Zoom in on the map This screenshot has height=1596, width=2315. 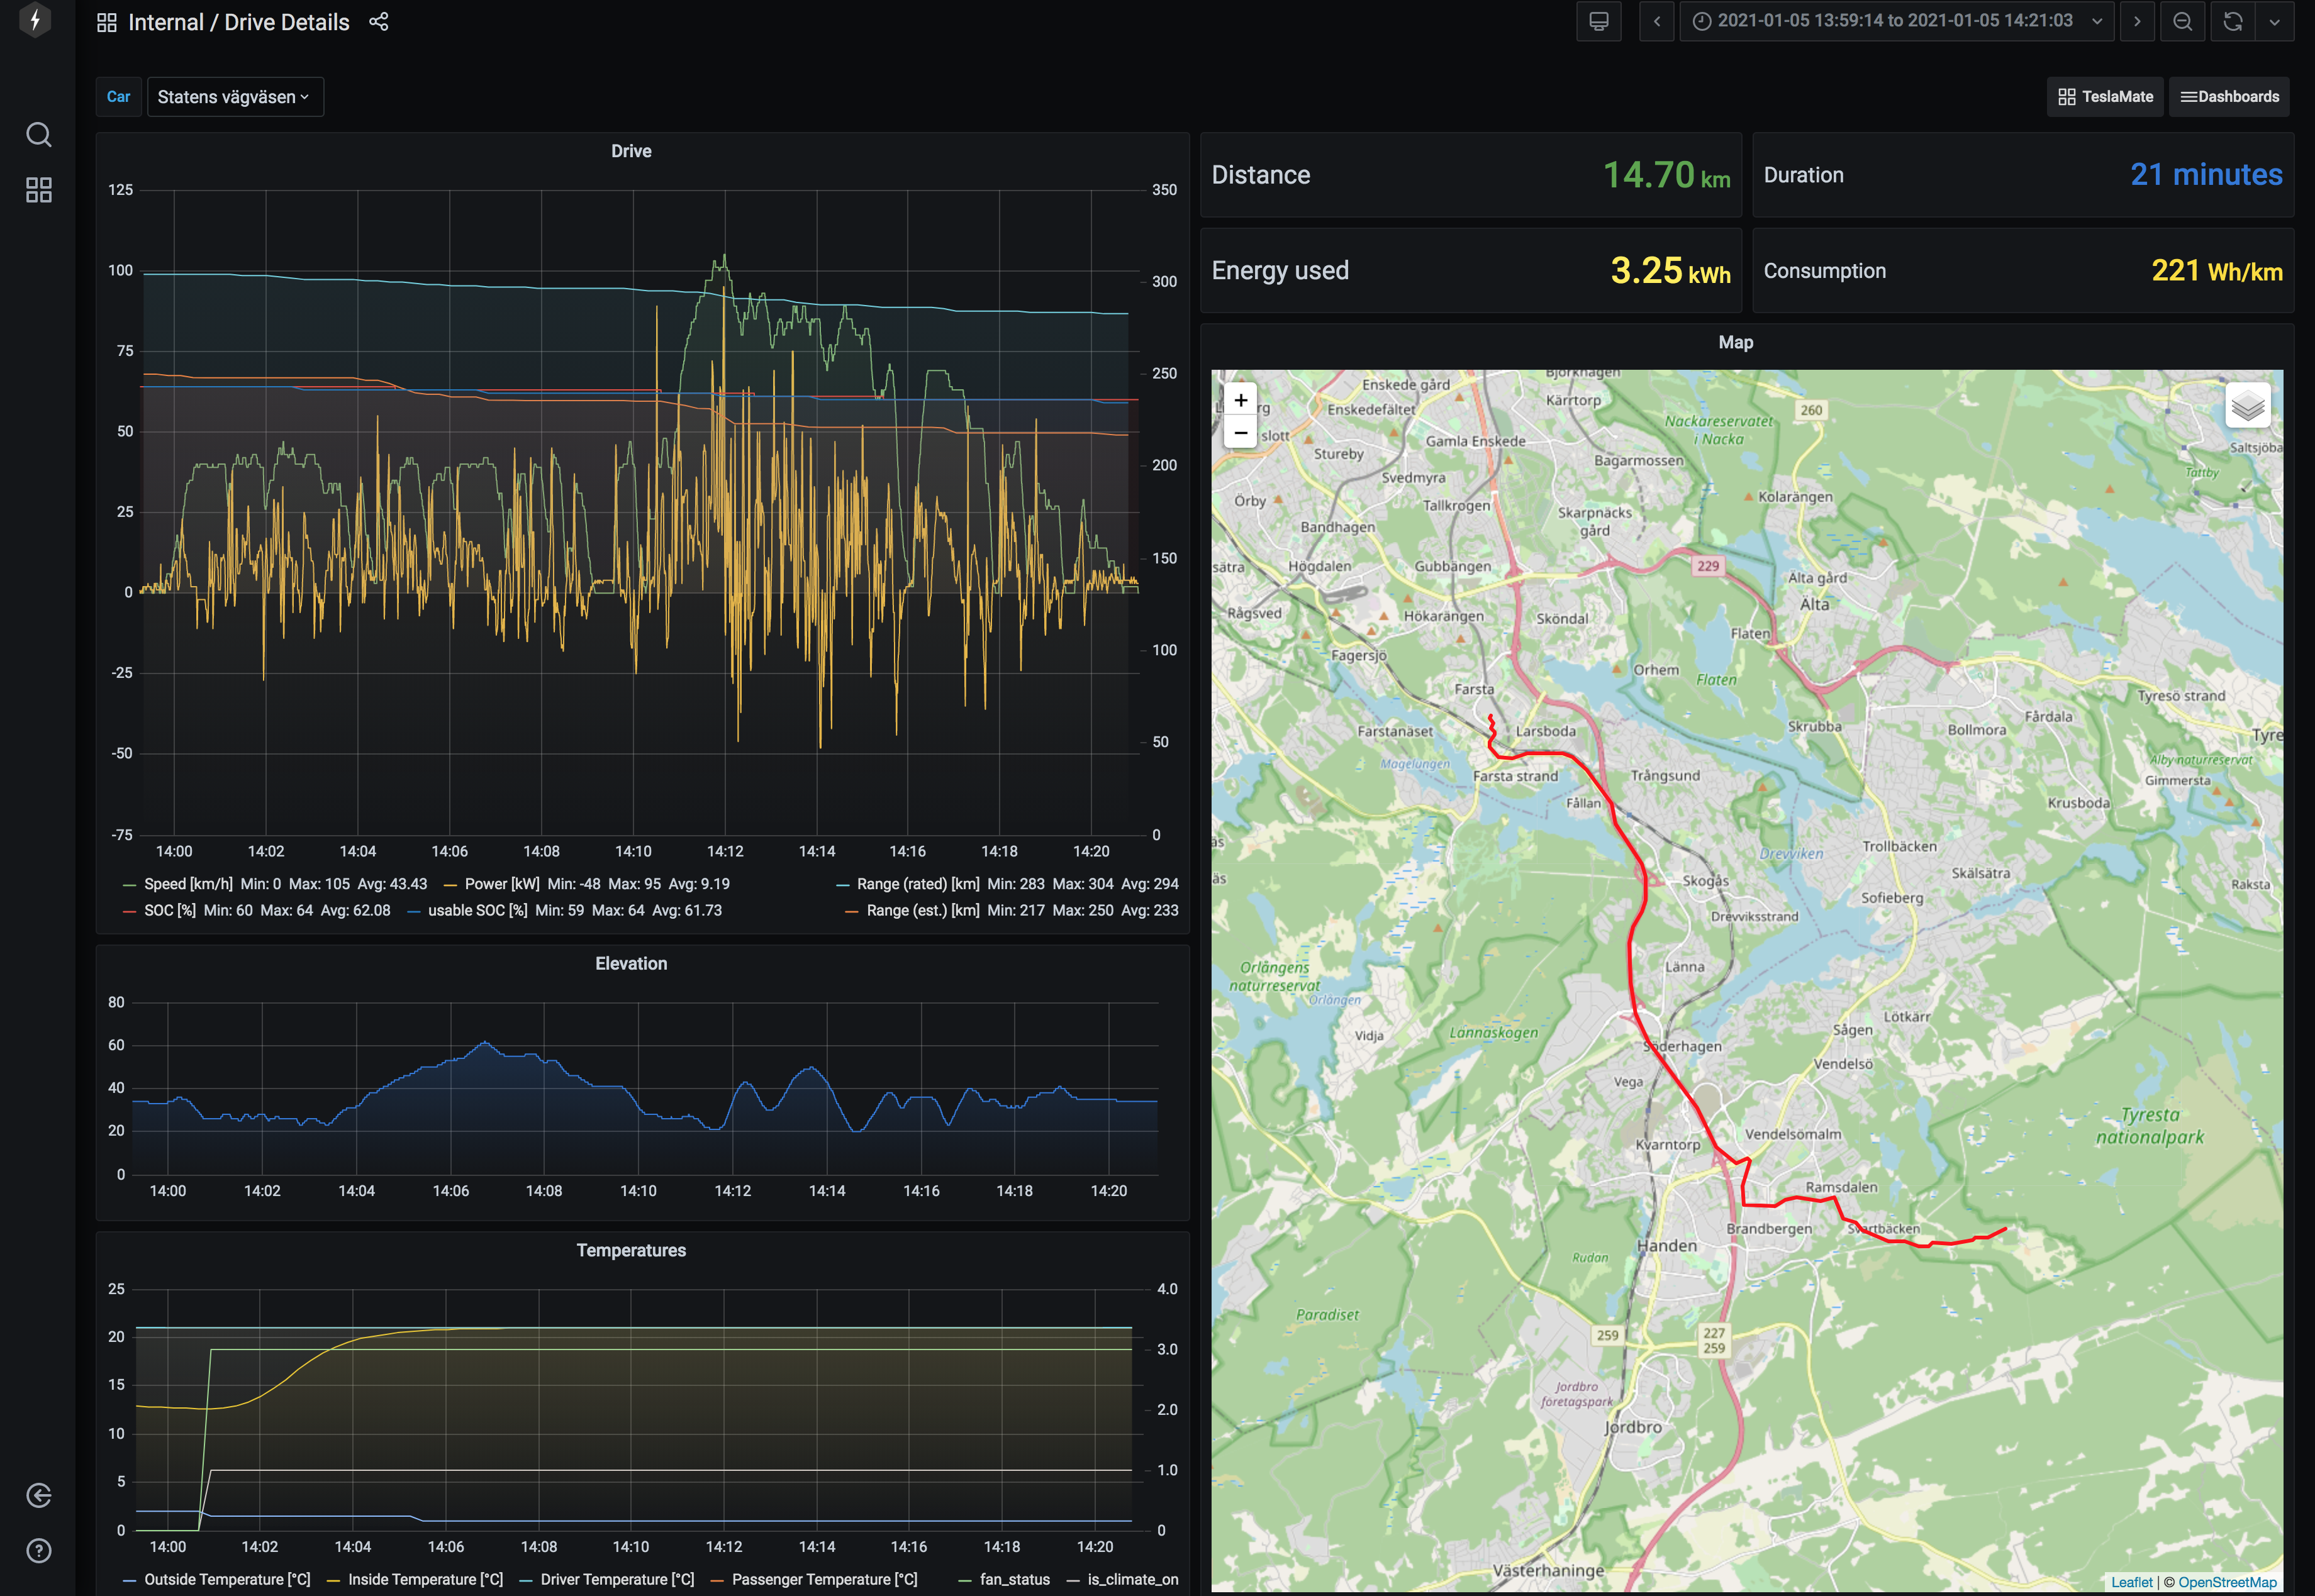click(1241, 400)
